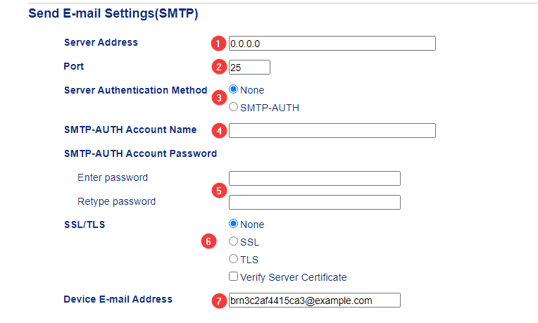Click the red badge numbered 2

click(218, 68)
